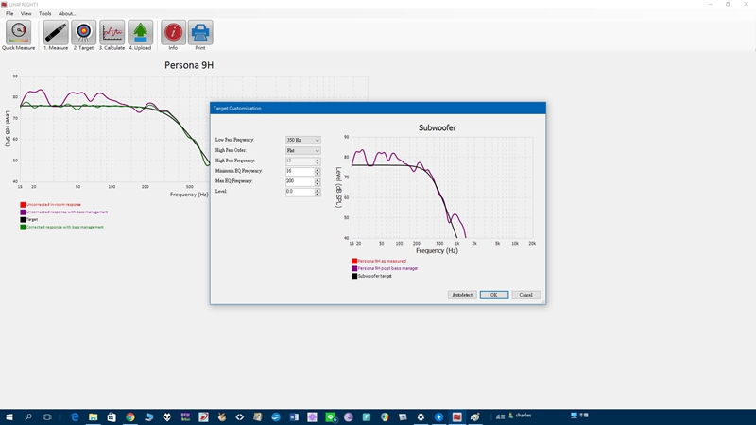The image size is (756, 425).
Task: Open Settings gear on taskbar
Action: coord(421,416)
